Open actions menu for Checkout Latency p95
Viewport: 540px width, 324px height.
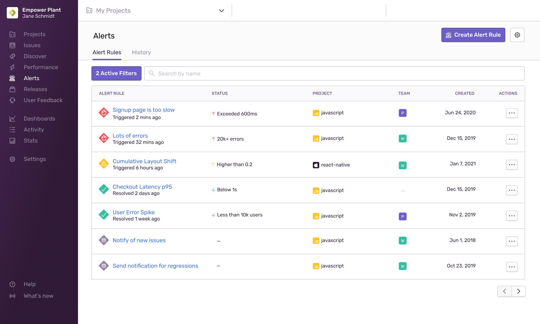[x=512, y=190]
